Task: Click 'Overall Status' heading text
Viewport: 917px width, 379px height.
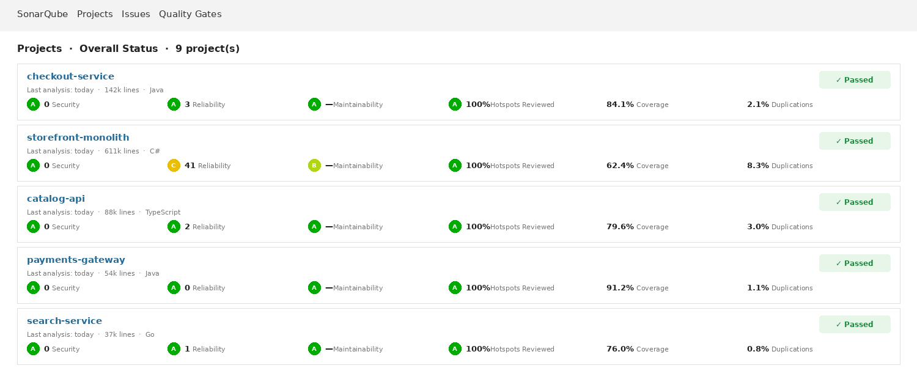Action: [119, 49]
